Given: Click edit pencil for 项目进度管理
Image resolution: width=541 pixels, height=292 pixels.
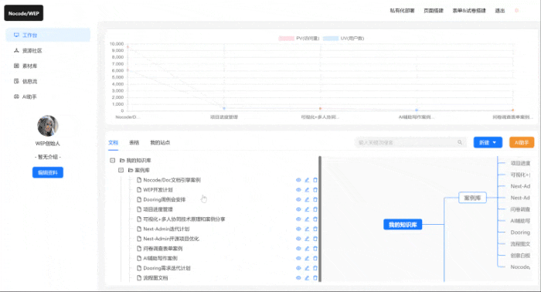Looking at the screenshot, I should pyautogui.click(x=307, y=209).
